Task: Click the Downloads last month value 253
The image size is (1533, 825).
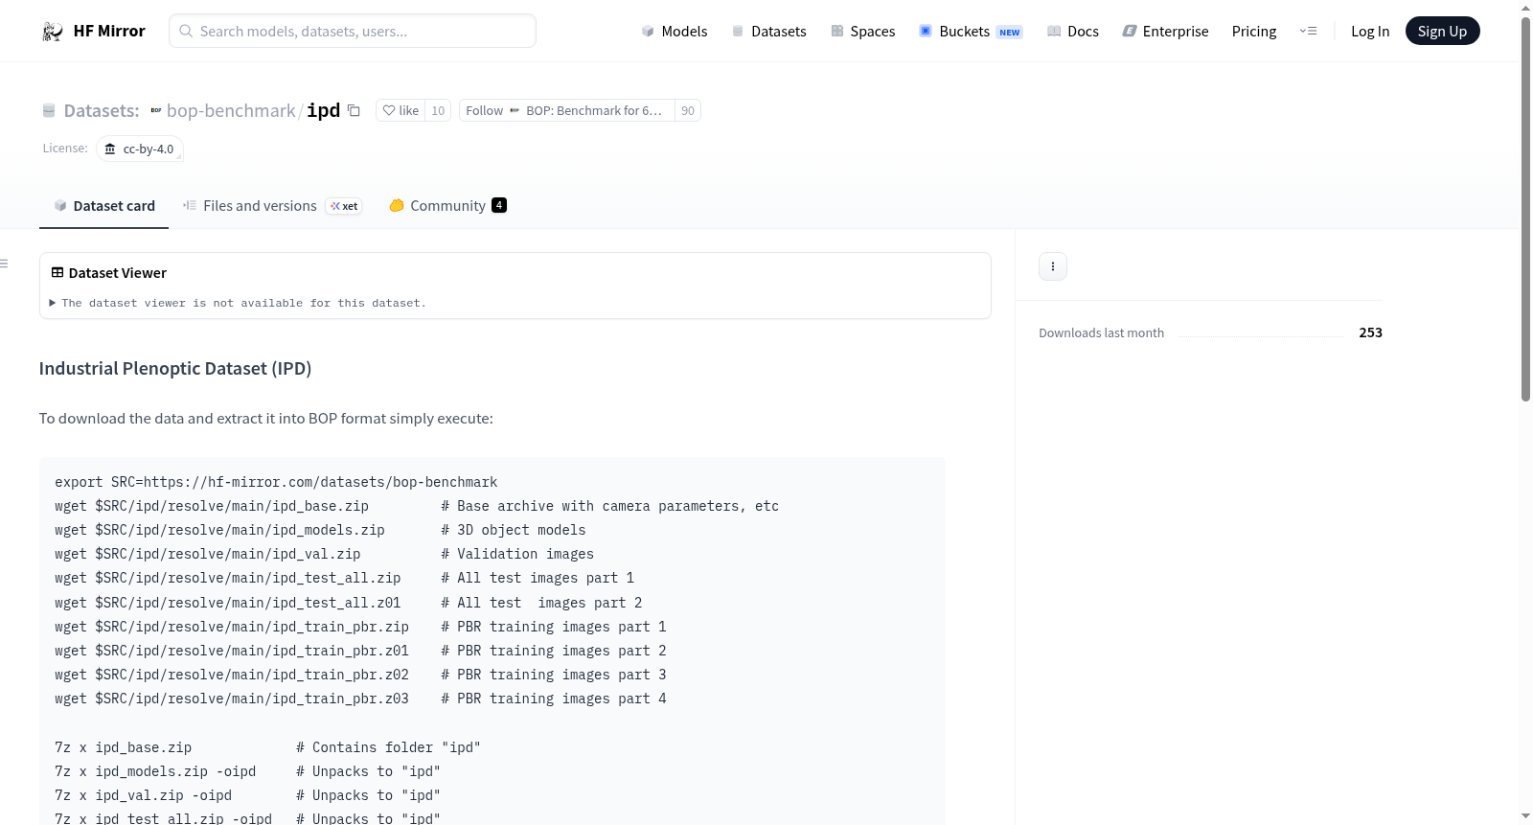Action: 1371,332
